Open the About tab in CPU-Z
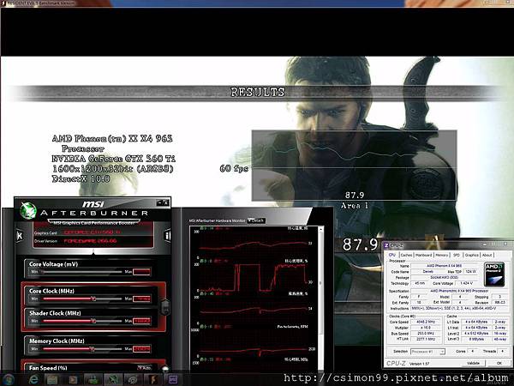This screenshot has width=514, height=386. (x=487, y=255)
